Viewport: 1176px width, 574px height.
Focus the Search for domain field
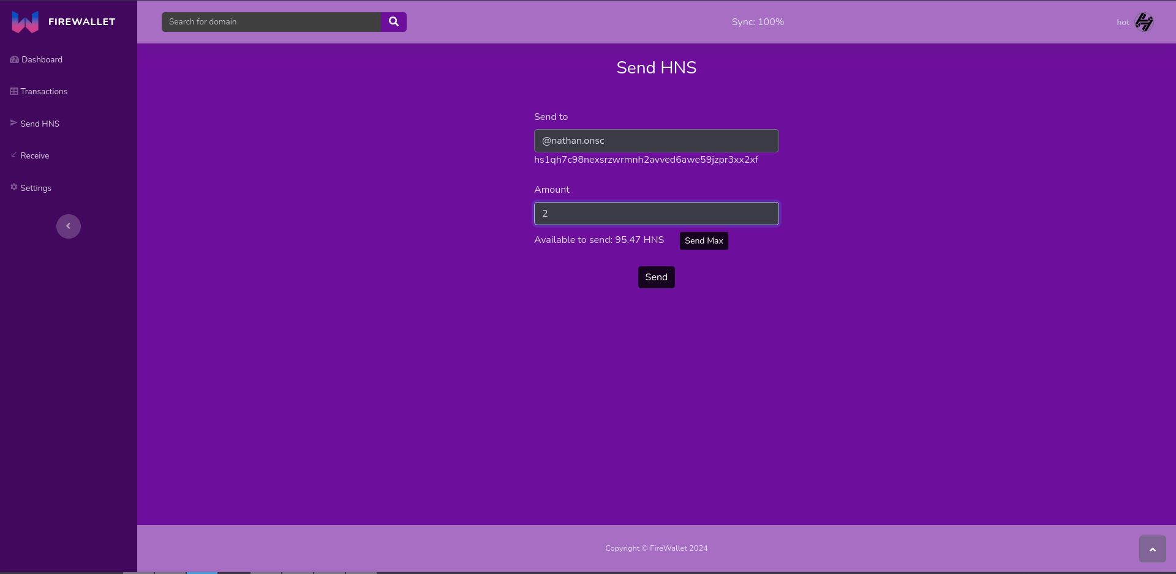pyautogui.click(x=271, y=22)
